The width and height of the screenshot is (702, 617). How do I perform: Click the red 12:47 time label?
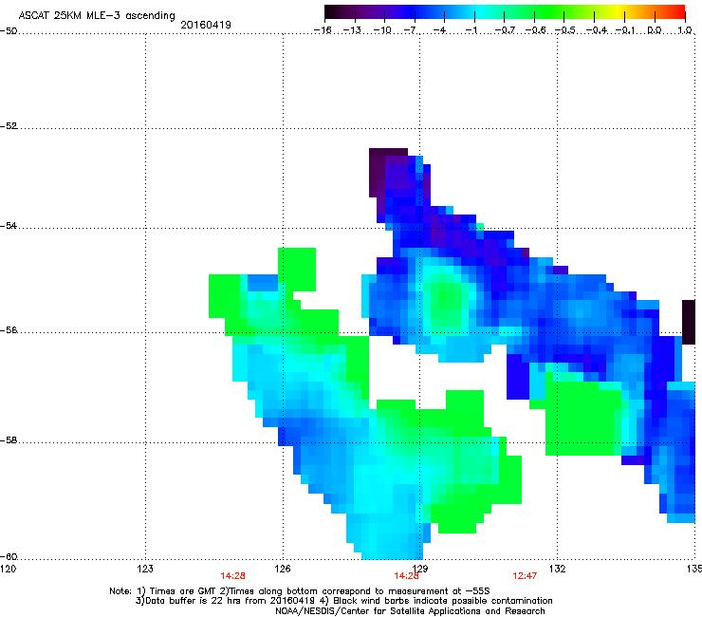[525, 576]
